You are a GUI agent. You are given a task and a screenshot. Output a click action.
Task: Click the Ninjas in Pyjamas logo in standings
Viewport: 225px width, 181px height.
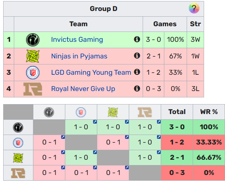point(33,56)
